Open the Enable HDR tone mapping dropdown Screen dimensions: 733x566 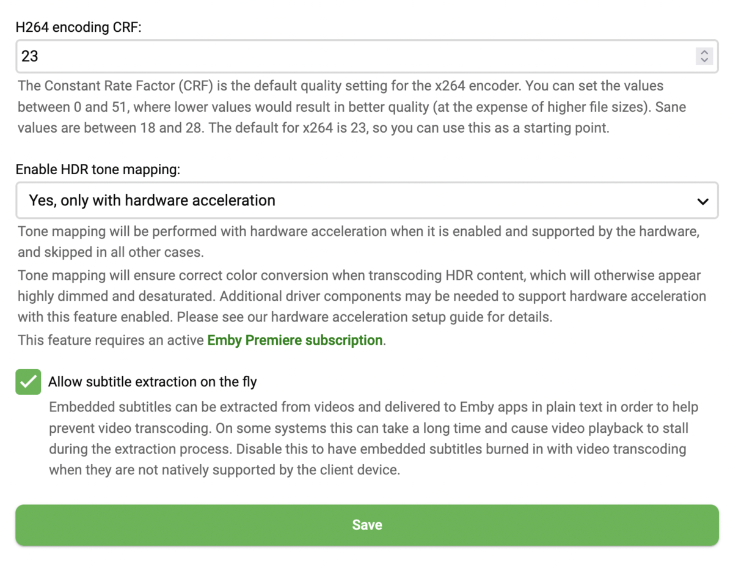[366, 200]
